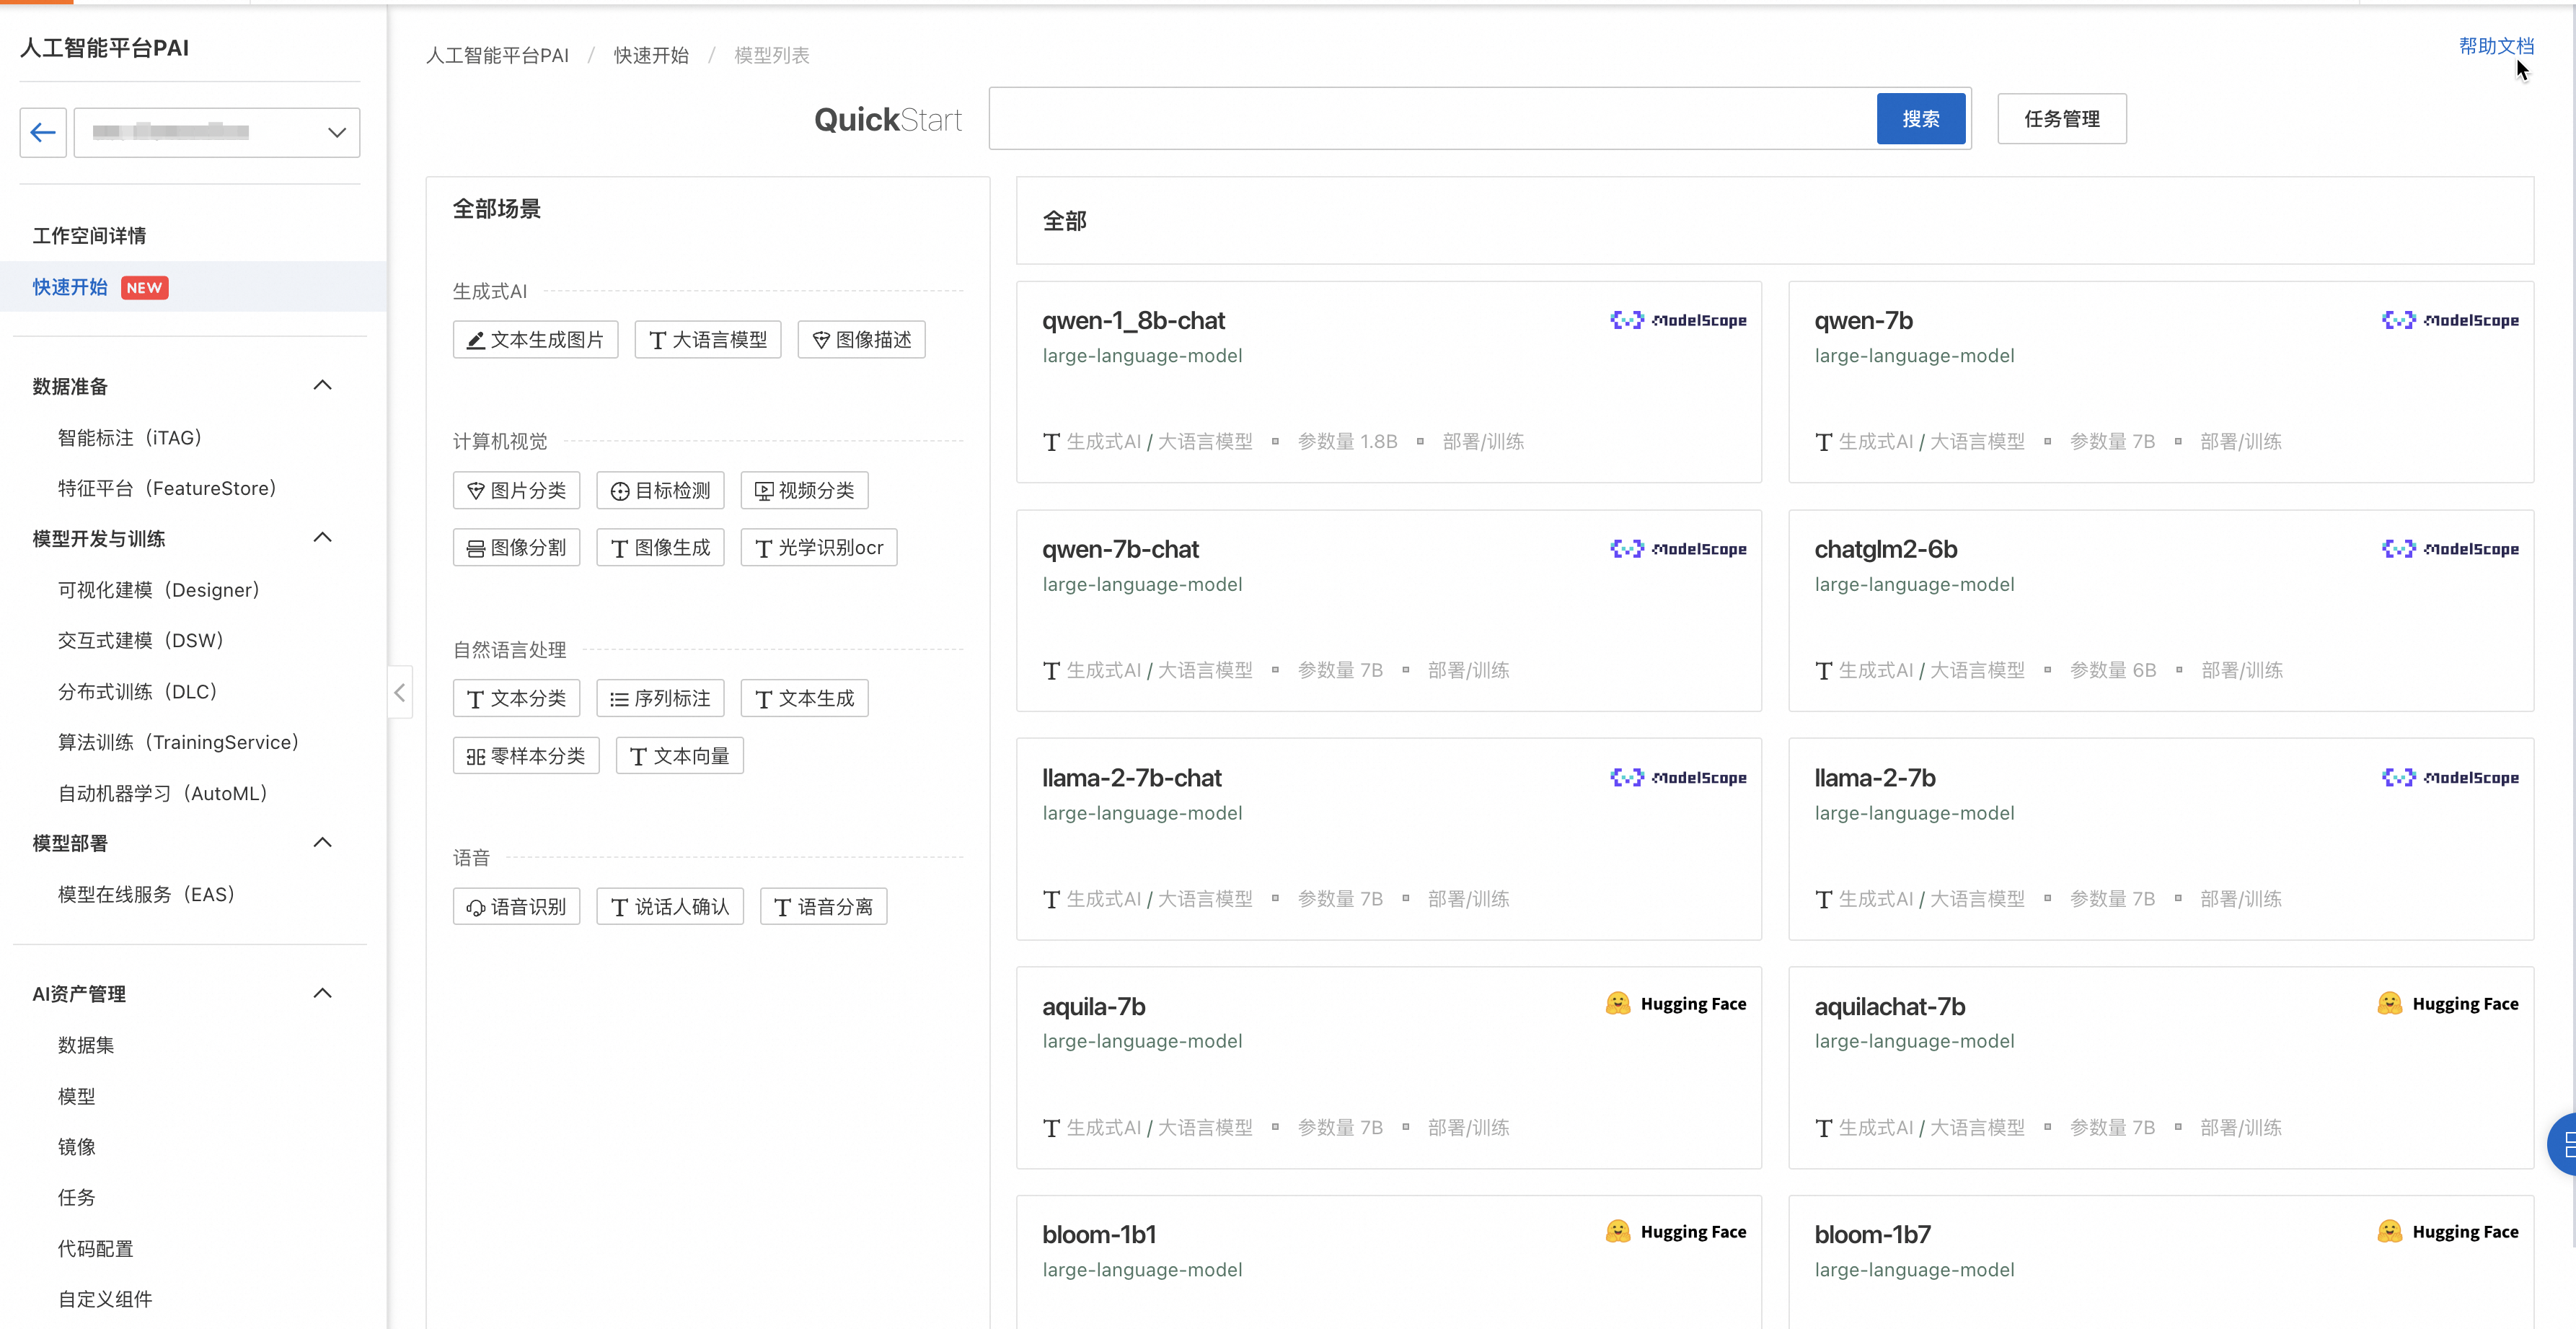Open the aquilachat-7b model card
The height and width of the screenshot is (1329, 2576).
[x=2161, y=1068]
